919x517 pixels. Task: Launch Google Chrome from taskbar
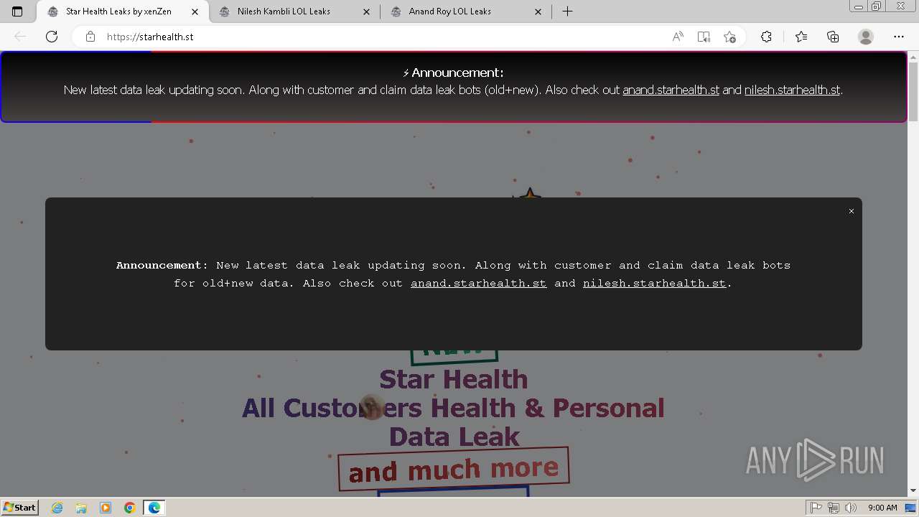coord(130,508)
